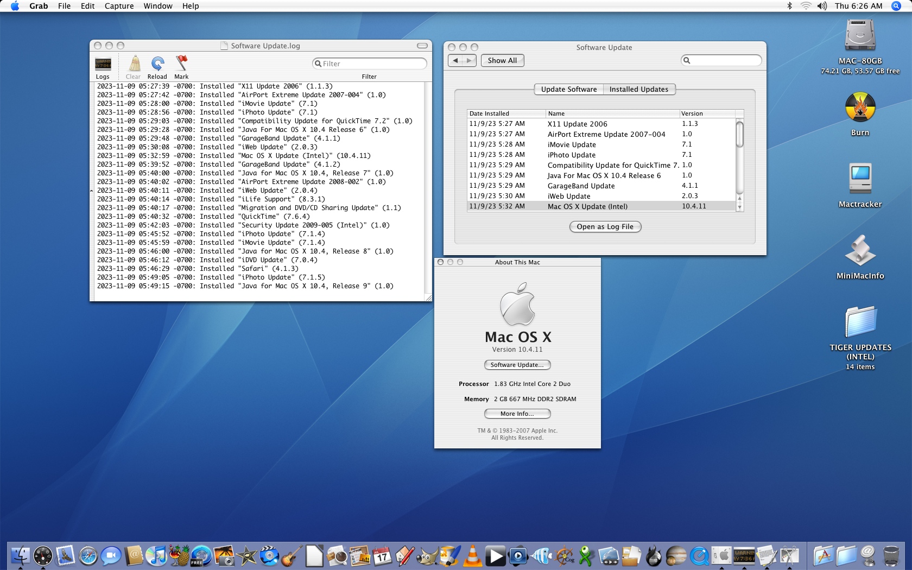Click the volume icon in menu bar

822,5
